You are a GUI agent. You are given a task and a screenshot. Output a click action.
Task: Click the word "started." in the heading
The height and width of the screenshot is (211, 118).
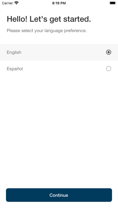(77, 19)
